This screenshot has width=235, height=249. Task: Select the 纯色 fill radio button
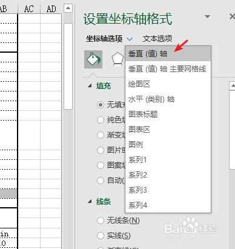101,120
